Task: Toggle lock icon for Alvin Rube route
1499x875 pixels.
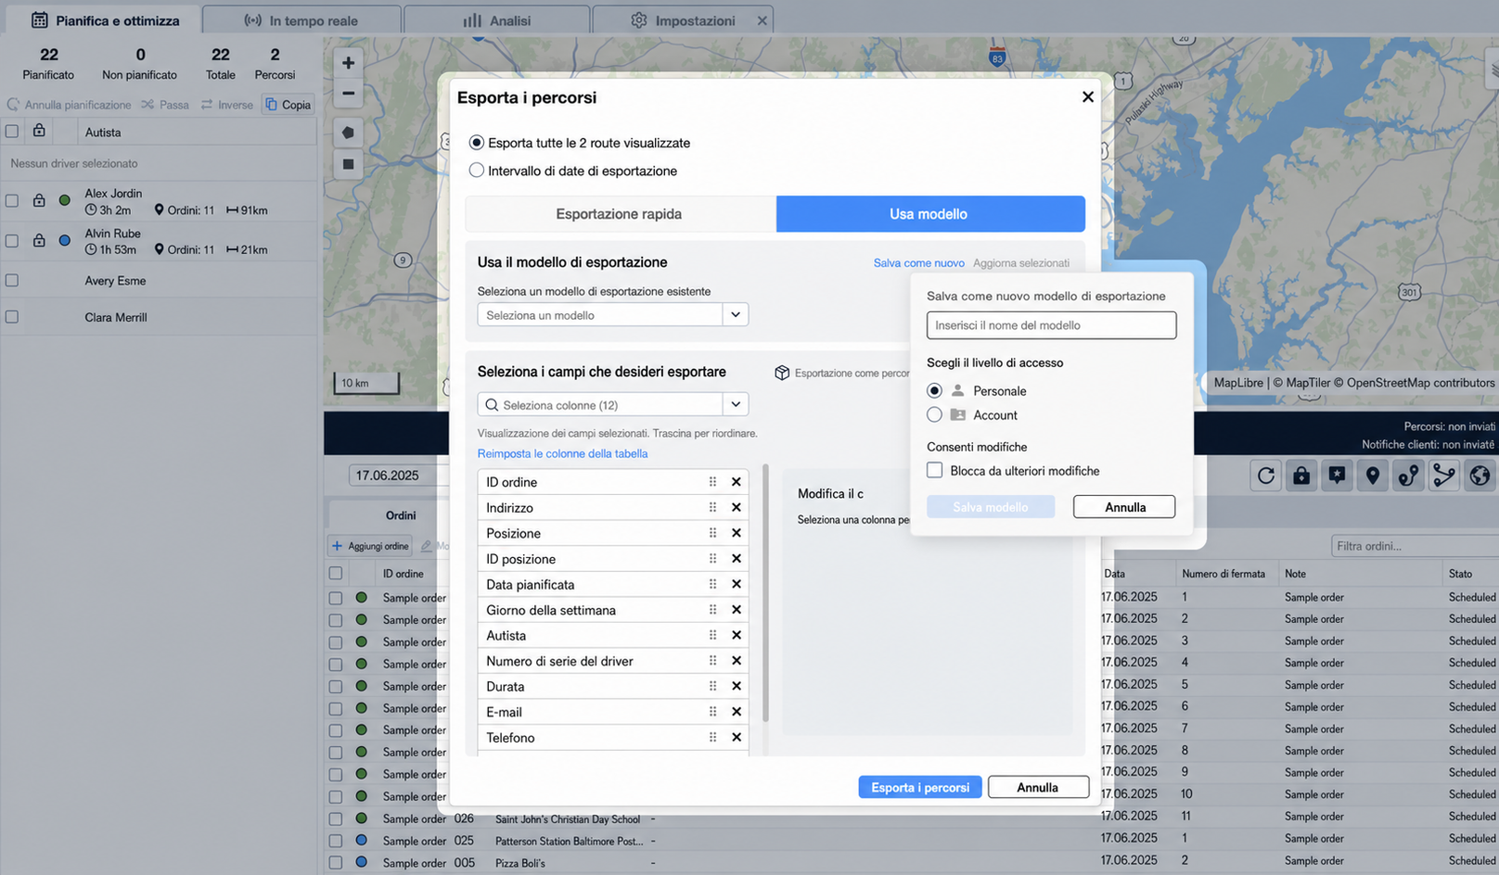Action: (x=39, y=240)
